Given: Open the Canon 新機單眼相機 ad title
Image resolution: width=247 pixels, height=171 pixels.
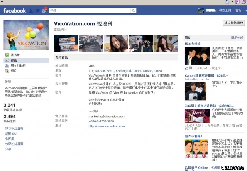Looking at the screenshot, I should [x=207, y=75].
